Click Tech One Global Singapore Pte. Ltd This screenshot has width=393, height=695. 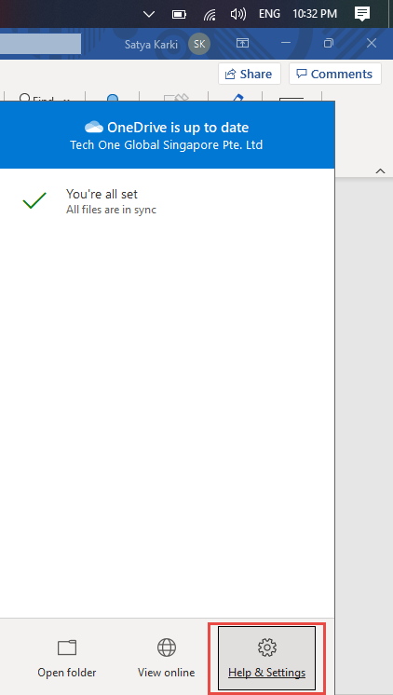pos(167,145)
